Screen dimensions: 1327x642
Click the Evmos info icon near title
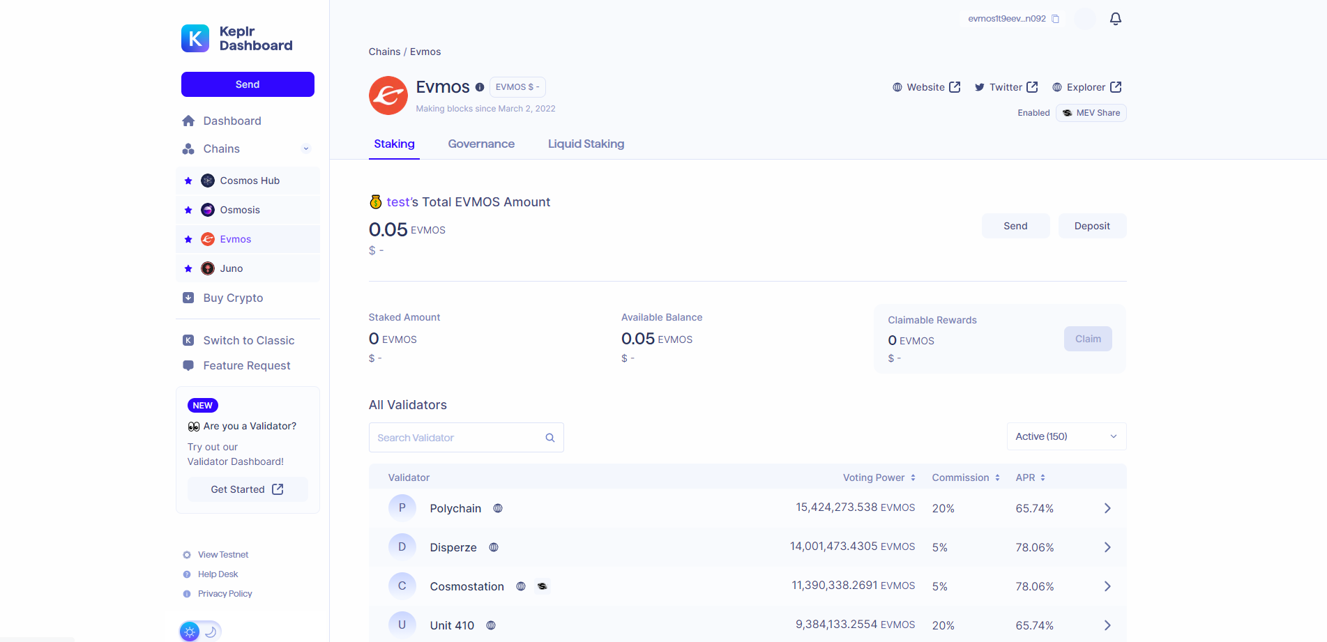point(480,87)
